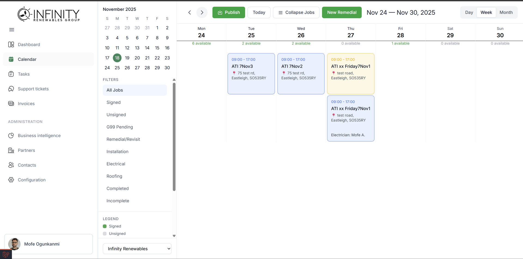The image size is (523, 259).
Task: Open the ATI 7Nov3 job card on Tuesday
Action: pyautogui.click(x=251, y=73)
